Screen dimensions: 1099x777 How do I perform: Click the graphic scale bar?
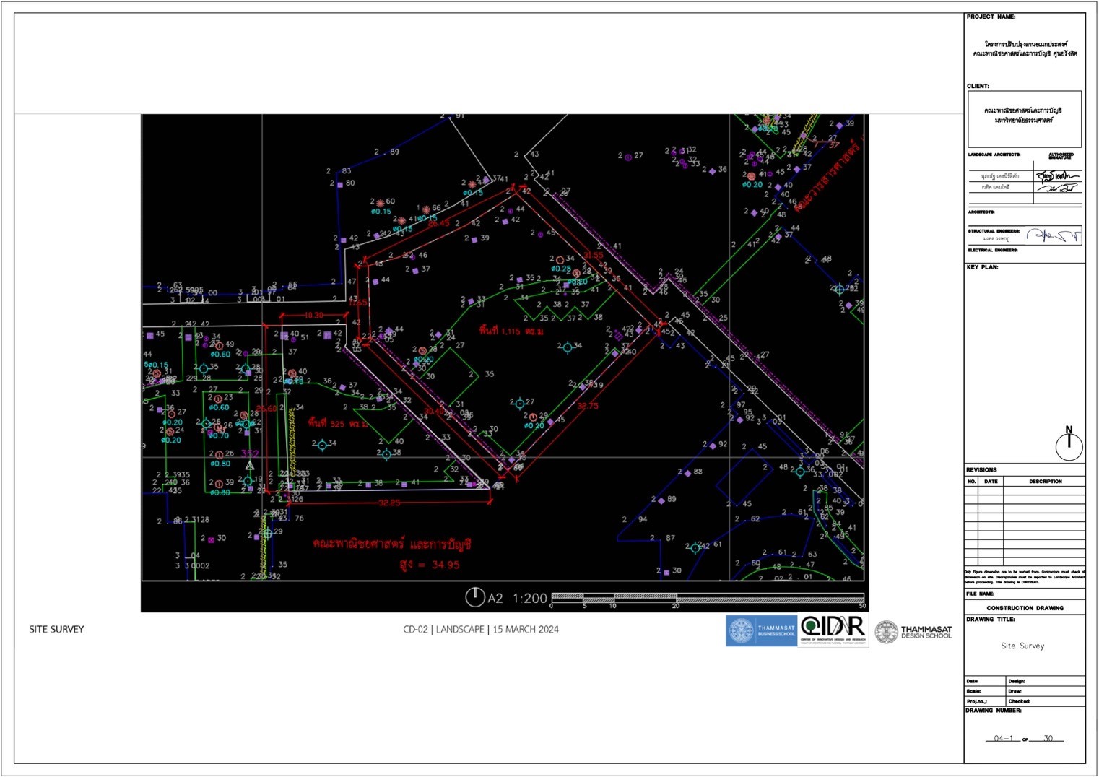pos(708,598)
